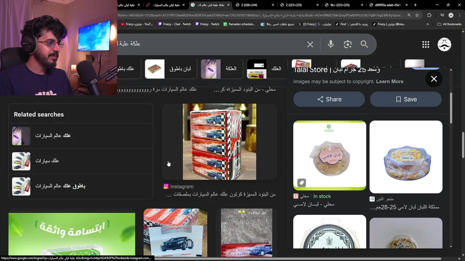Close the image preview side panel
Image resolution: width=465 pixels, height=261 pixels.
434,79
